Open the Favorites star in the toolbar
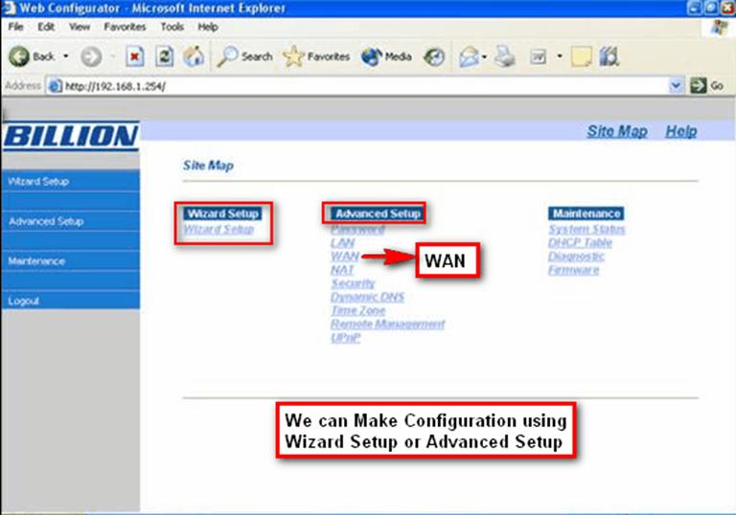736x515 pixels. click(317, 56)
